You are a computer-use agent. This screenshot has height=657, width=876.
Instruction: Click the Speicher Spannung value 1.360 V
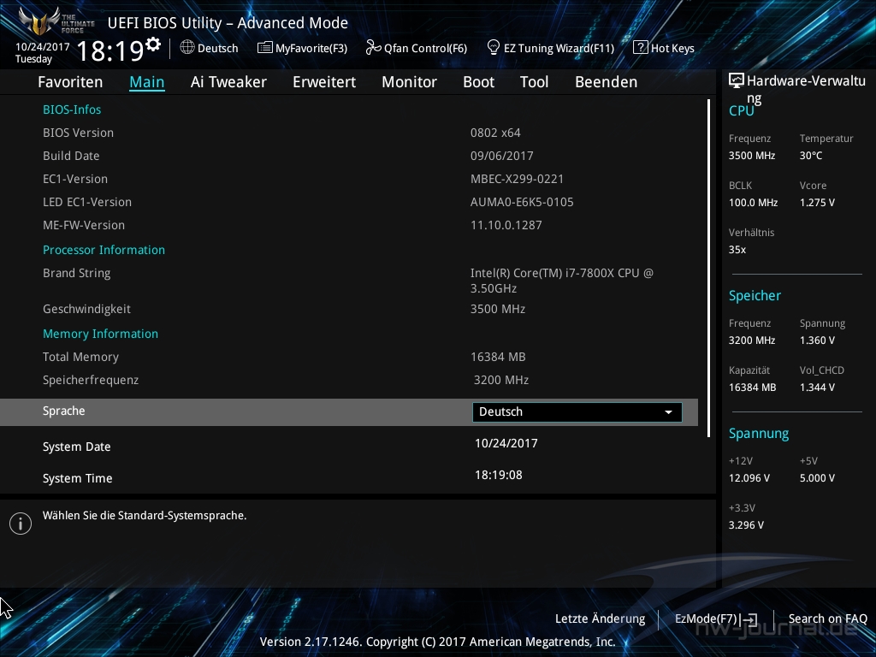coord(817,340)
